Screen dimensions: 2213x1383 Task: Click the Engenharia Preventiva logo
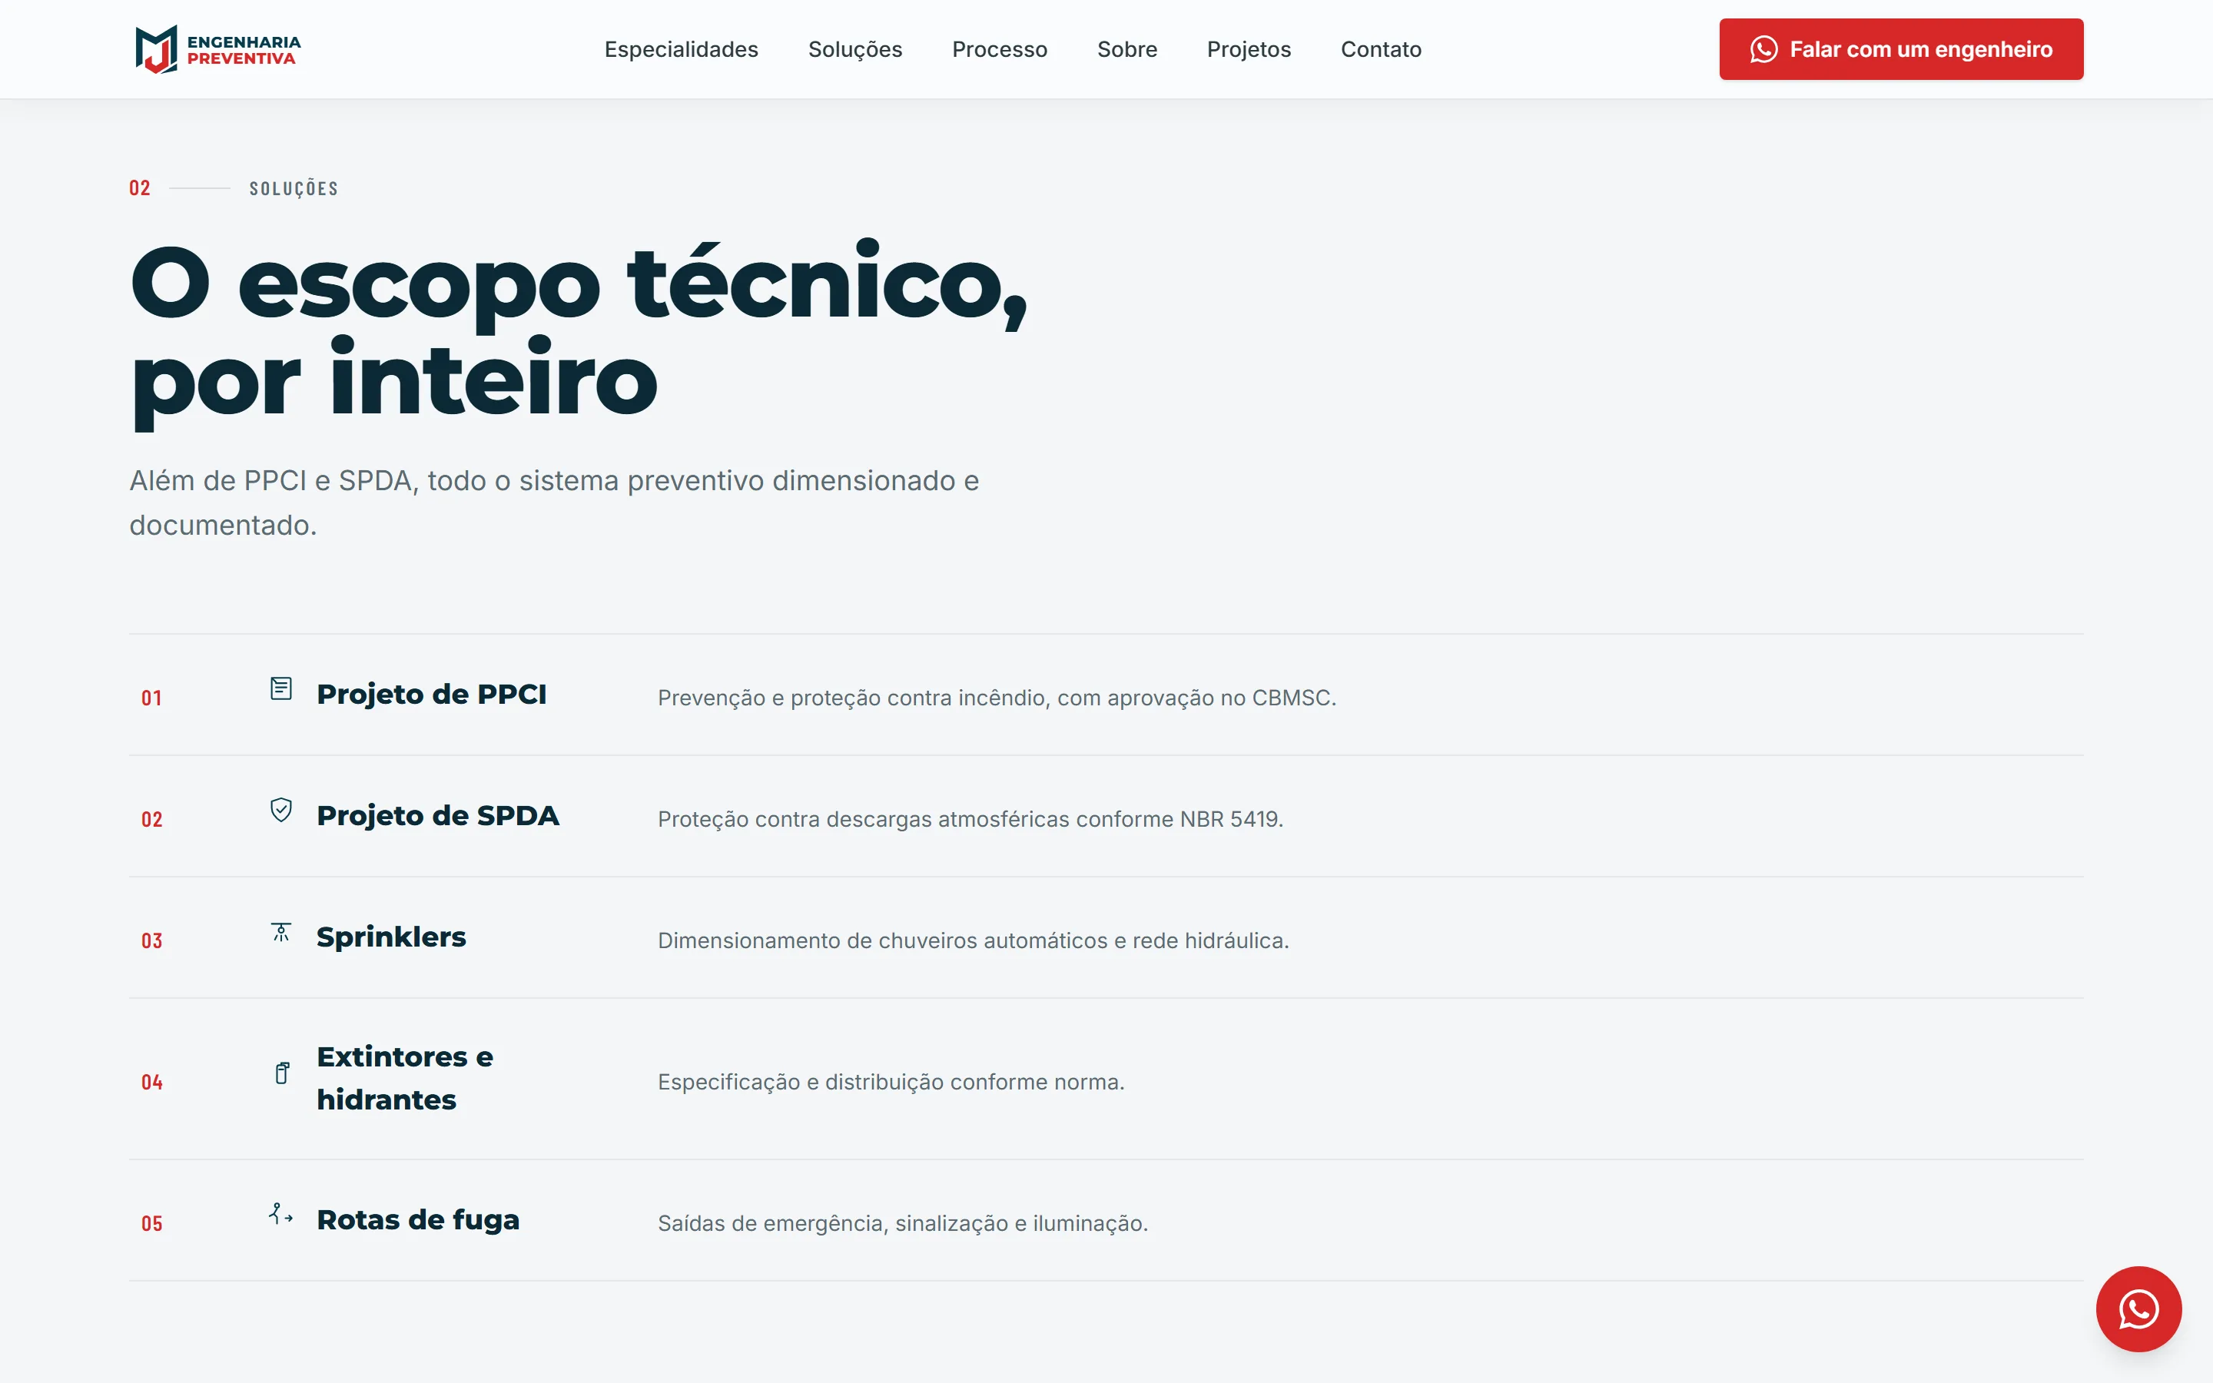click(x=217, y=49)
